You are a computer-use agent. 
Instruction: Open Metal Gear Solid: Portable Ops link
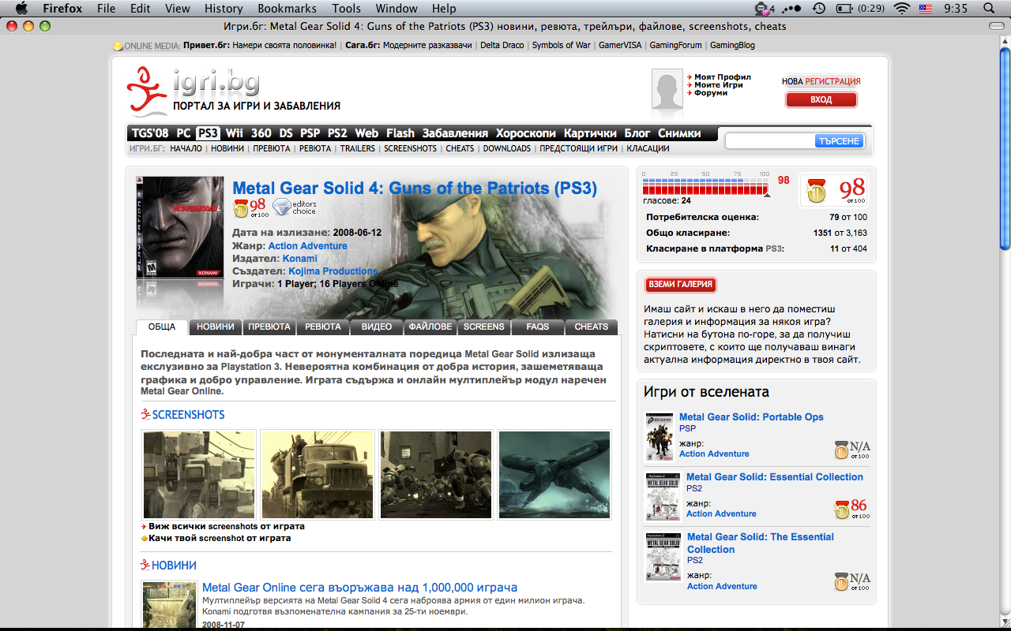tap(751, 417)
